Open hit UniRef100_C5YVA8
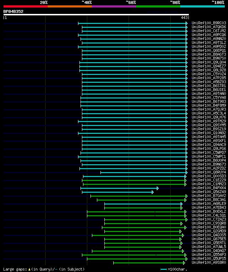Viewport: 228px width, 272px height. point(209,97)
